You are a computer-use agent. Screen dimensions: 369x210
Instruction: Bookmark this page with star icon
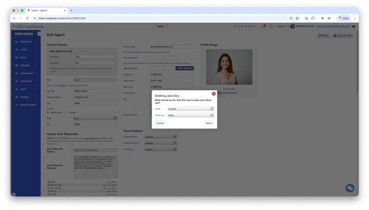(297, 18)
